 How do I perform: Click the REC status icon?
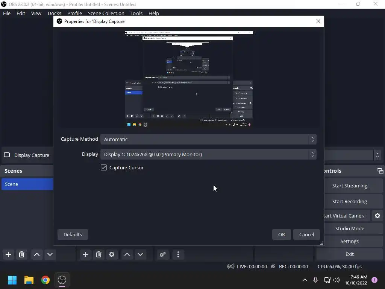[x=273, y=266]
